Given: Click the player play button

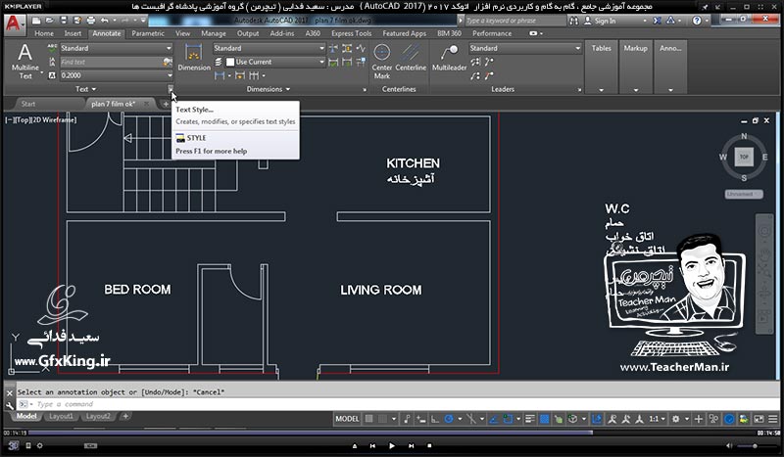Looking at the screenshot, I should pyautogui.click(x=391, y=445).
